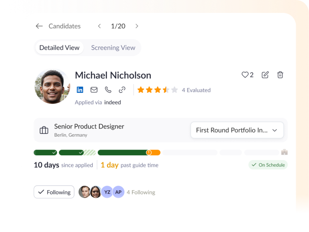
Task: Go to next candidate chevron
Action: point(137,26)
